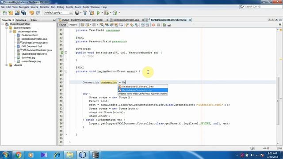Choose DashboardController from the autocomplete list
Viewport: 283px width, 159px height.
point(143,87)
